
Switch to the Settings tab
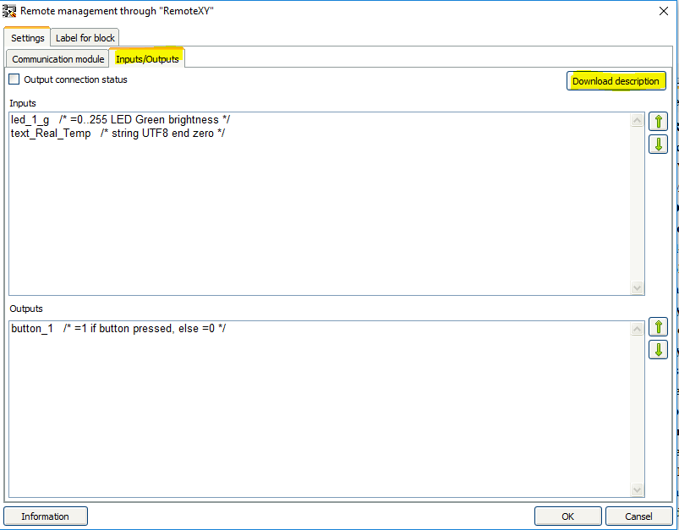27,38
